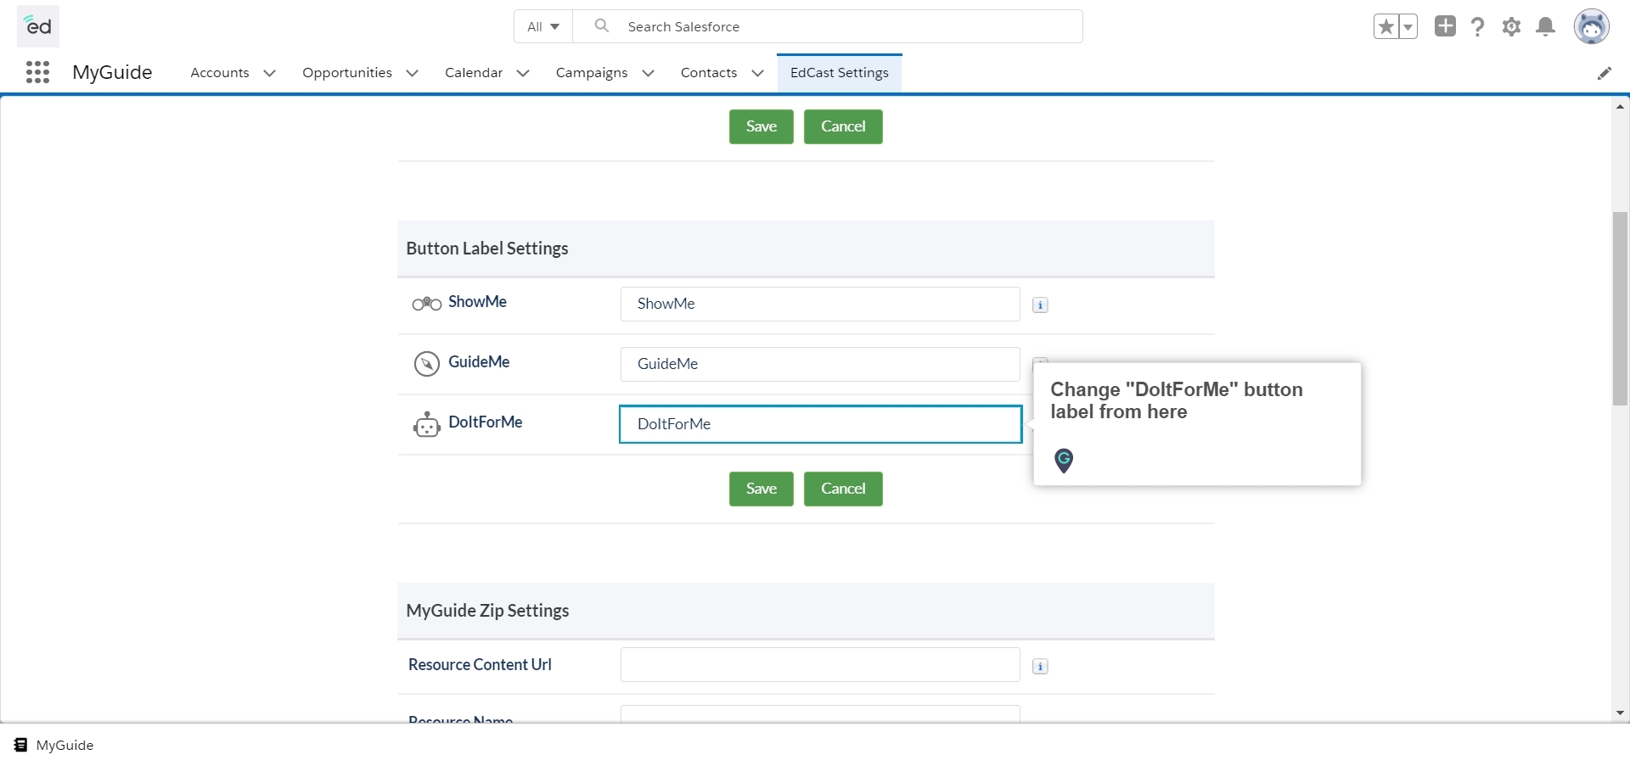Expand the Opportunities tab chevron
Viewport: 1630px width, 766px height.
click(413, 73)
